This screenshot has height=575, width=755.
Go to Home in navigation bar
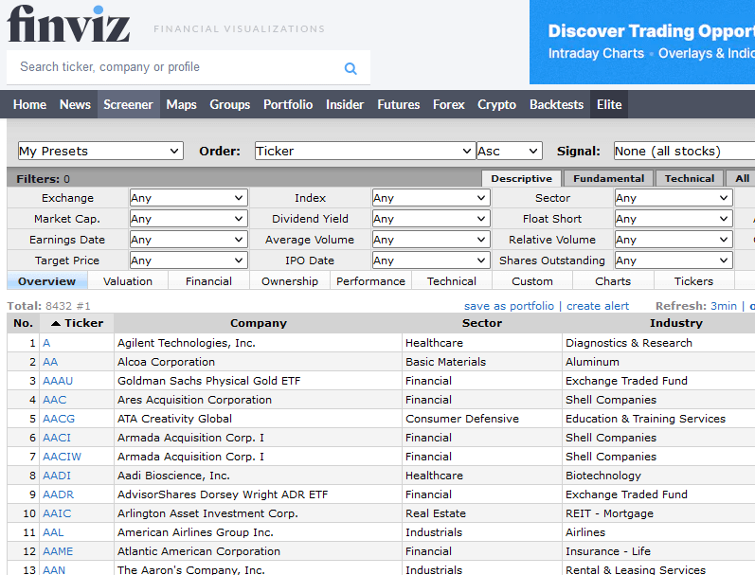click(30, 104)
